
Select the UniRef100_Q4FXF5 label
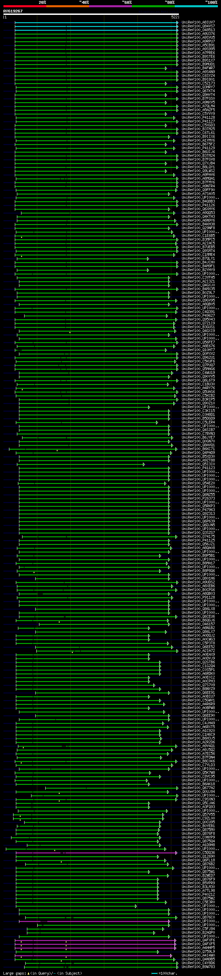[198, 944]
